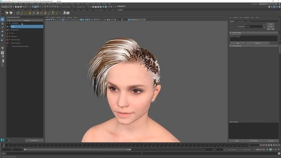
Task: Activate the Lasso Select tool in toolbox
Action: tap(2, 23)
